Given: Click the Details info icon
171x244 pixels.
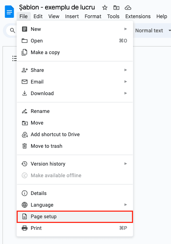Looking at the screenshot, I should pos(25,193).
